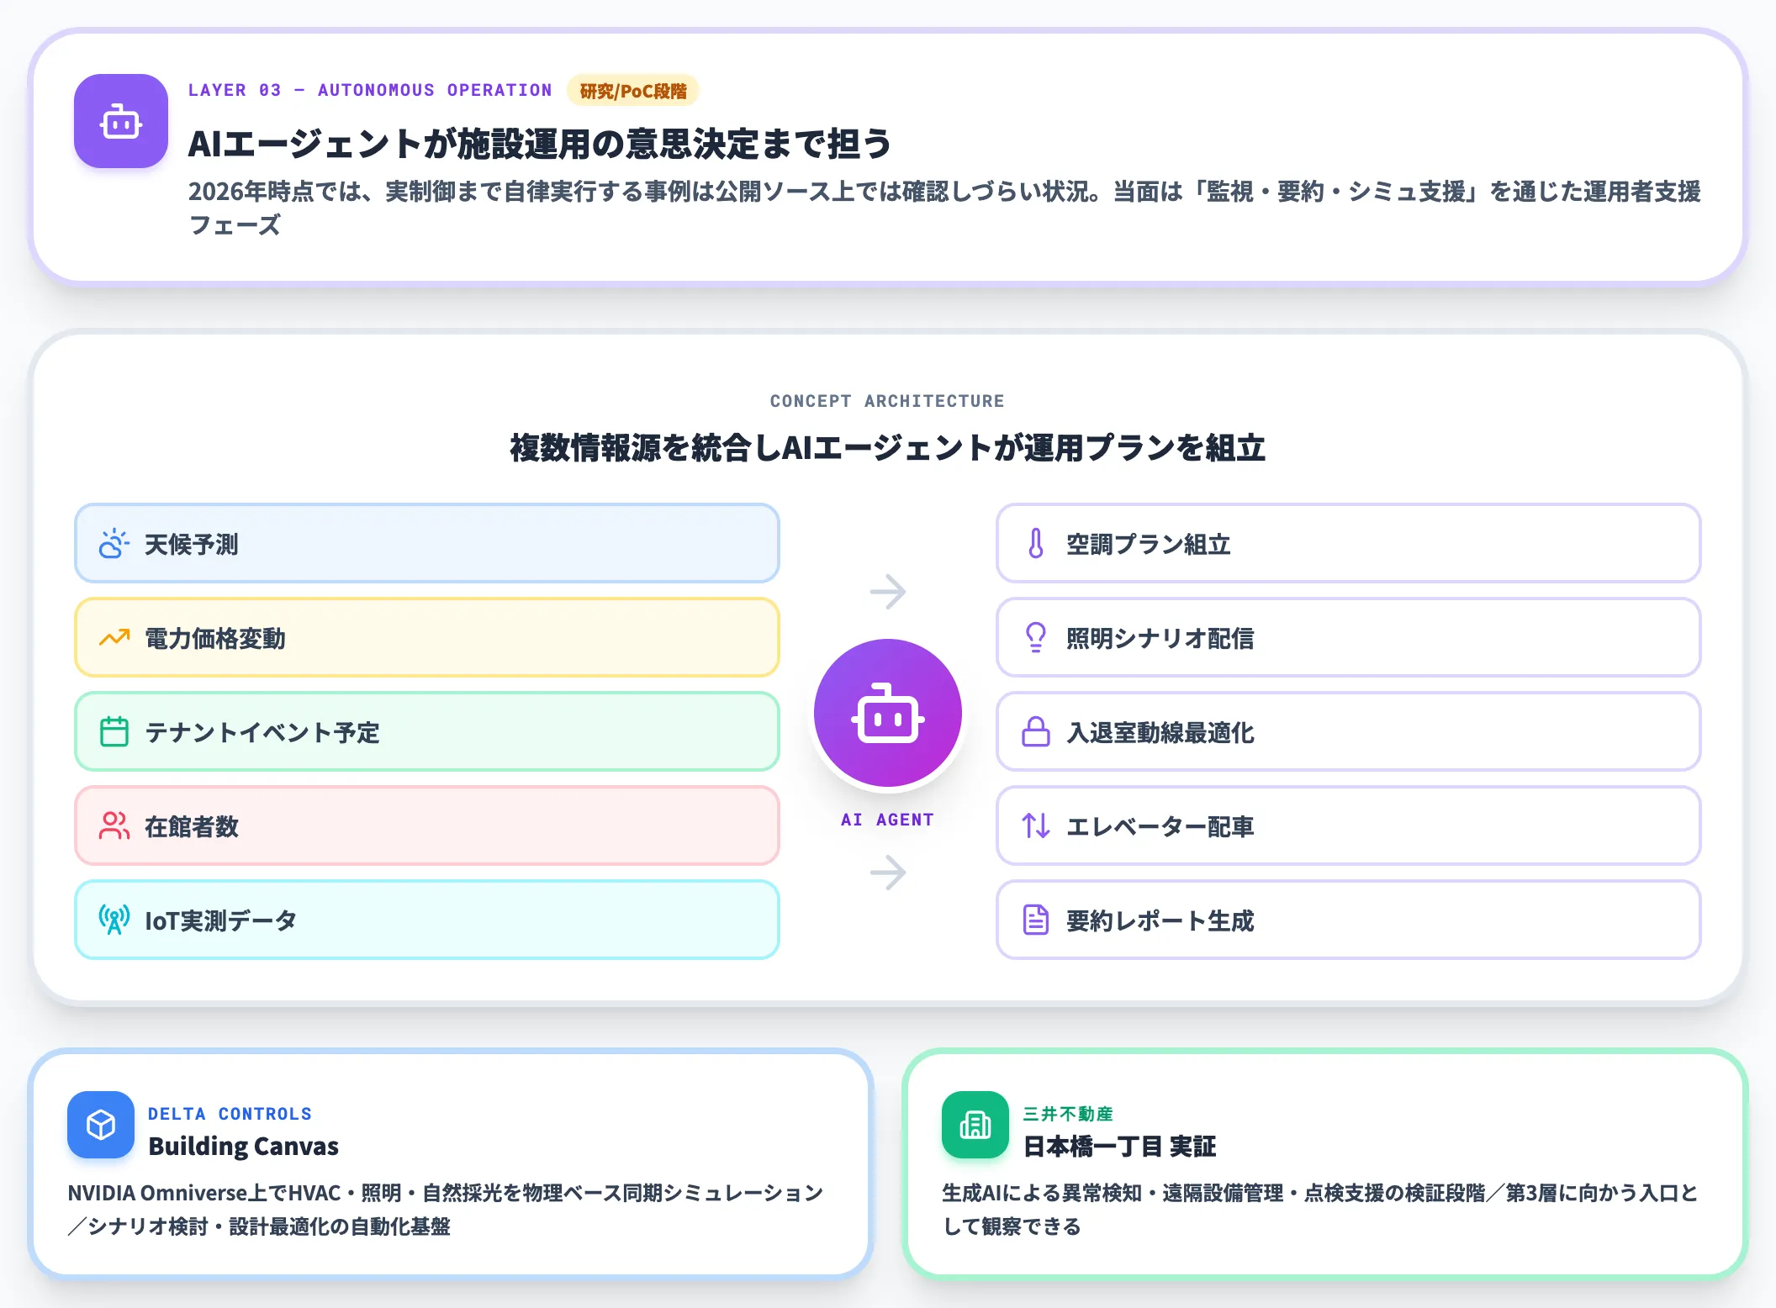
Task: Click the green building icon for 三井不動産
Action: pos(975,1125)
